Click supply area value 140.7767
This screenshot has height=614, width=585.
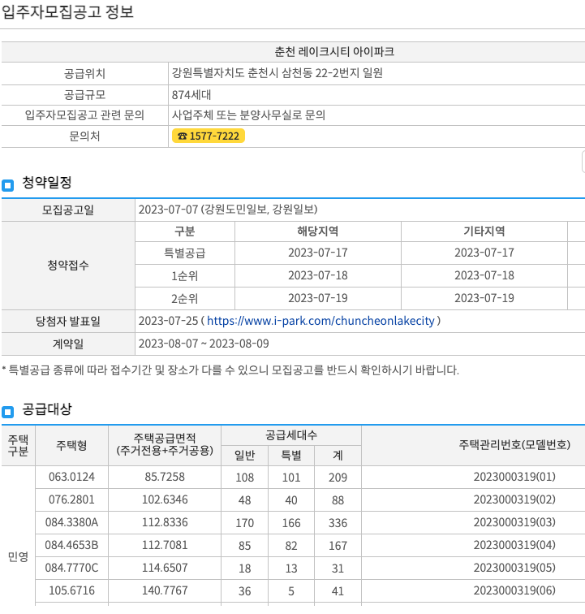[x=165, y=590]
